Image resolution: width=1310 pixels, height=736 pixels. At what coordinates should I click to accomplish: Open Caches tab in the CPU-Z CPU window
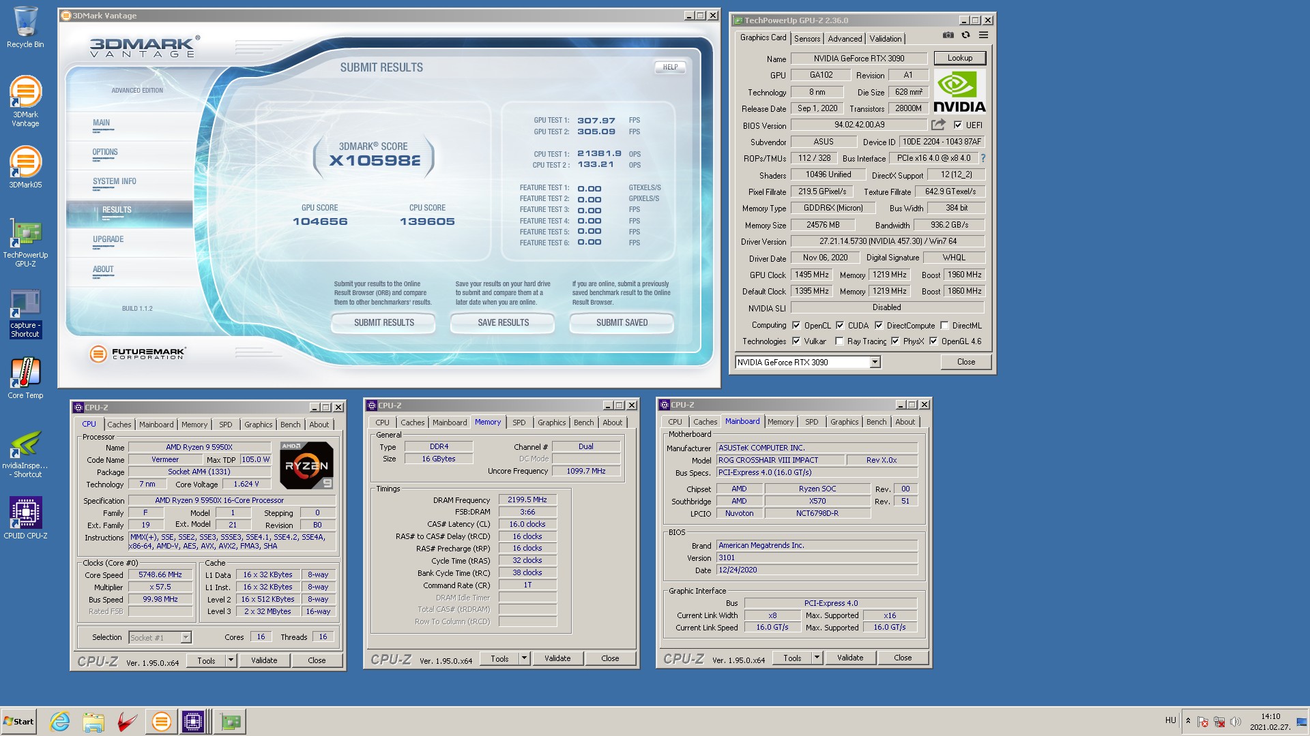119,425
